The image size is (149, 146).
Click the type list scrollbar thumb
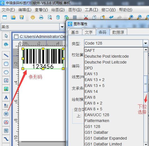[146, 84]
